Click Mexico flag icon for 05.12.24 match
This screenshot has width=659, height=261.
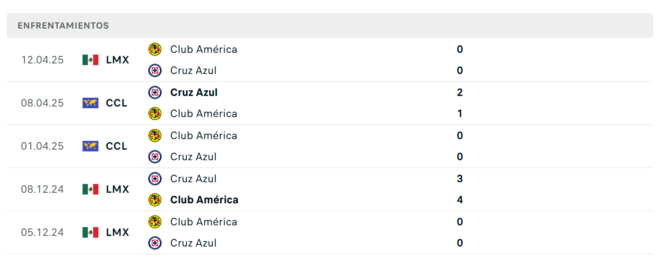point(90,232)
